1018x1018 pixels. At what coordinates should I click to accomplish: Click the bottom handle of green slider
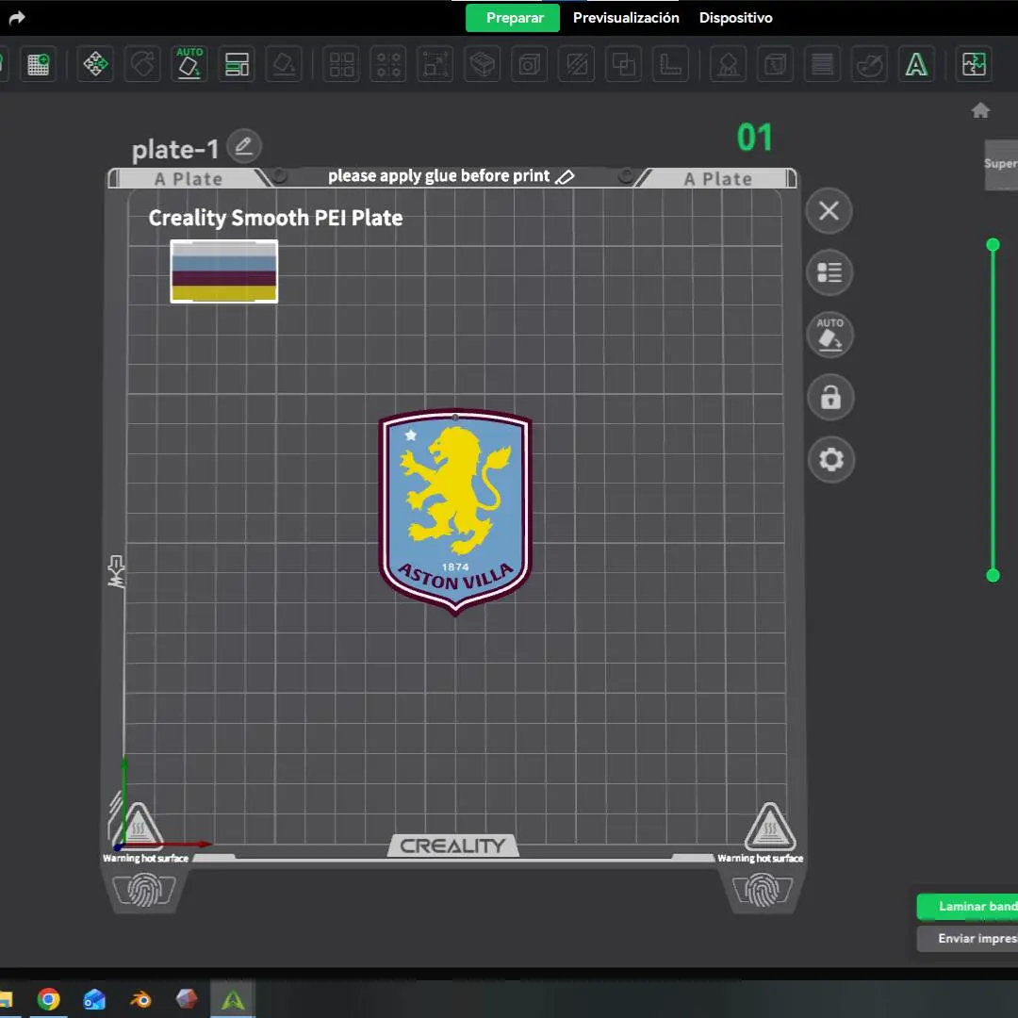tap(993, 575)
